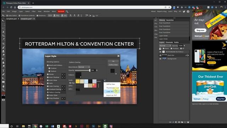Select the Brush tool
This screenshot has width=227, height=128.
(x=3, y=47)
